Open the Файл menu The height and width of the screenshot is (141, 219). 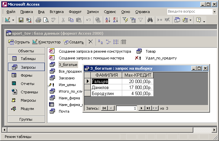coord(11,12)
